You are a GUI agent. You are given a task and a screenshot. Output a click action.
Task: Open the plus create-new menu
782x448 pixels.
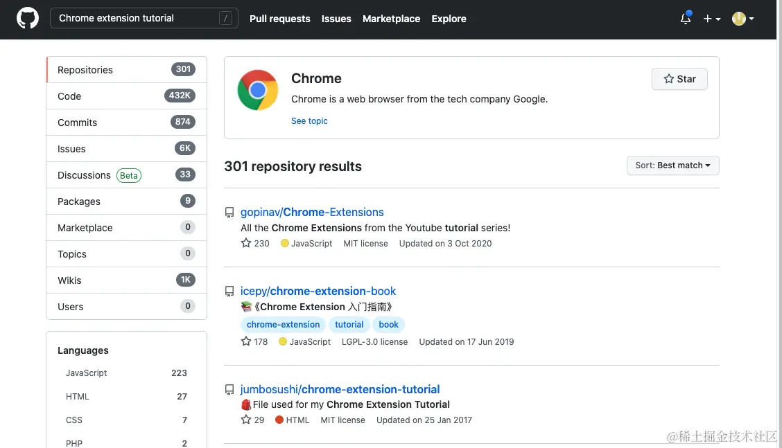712,19
